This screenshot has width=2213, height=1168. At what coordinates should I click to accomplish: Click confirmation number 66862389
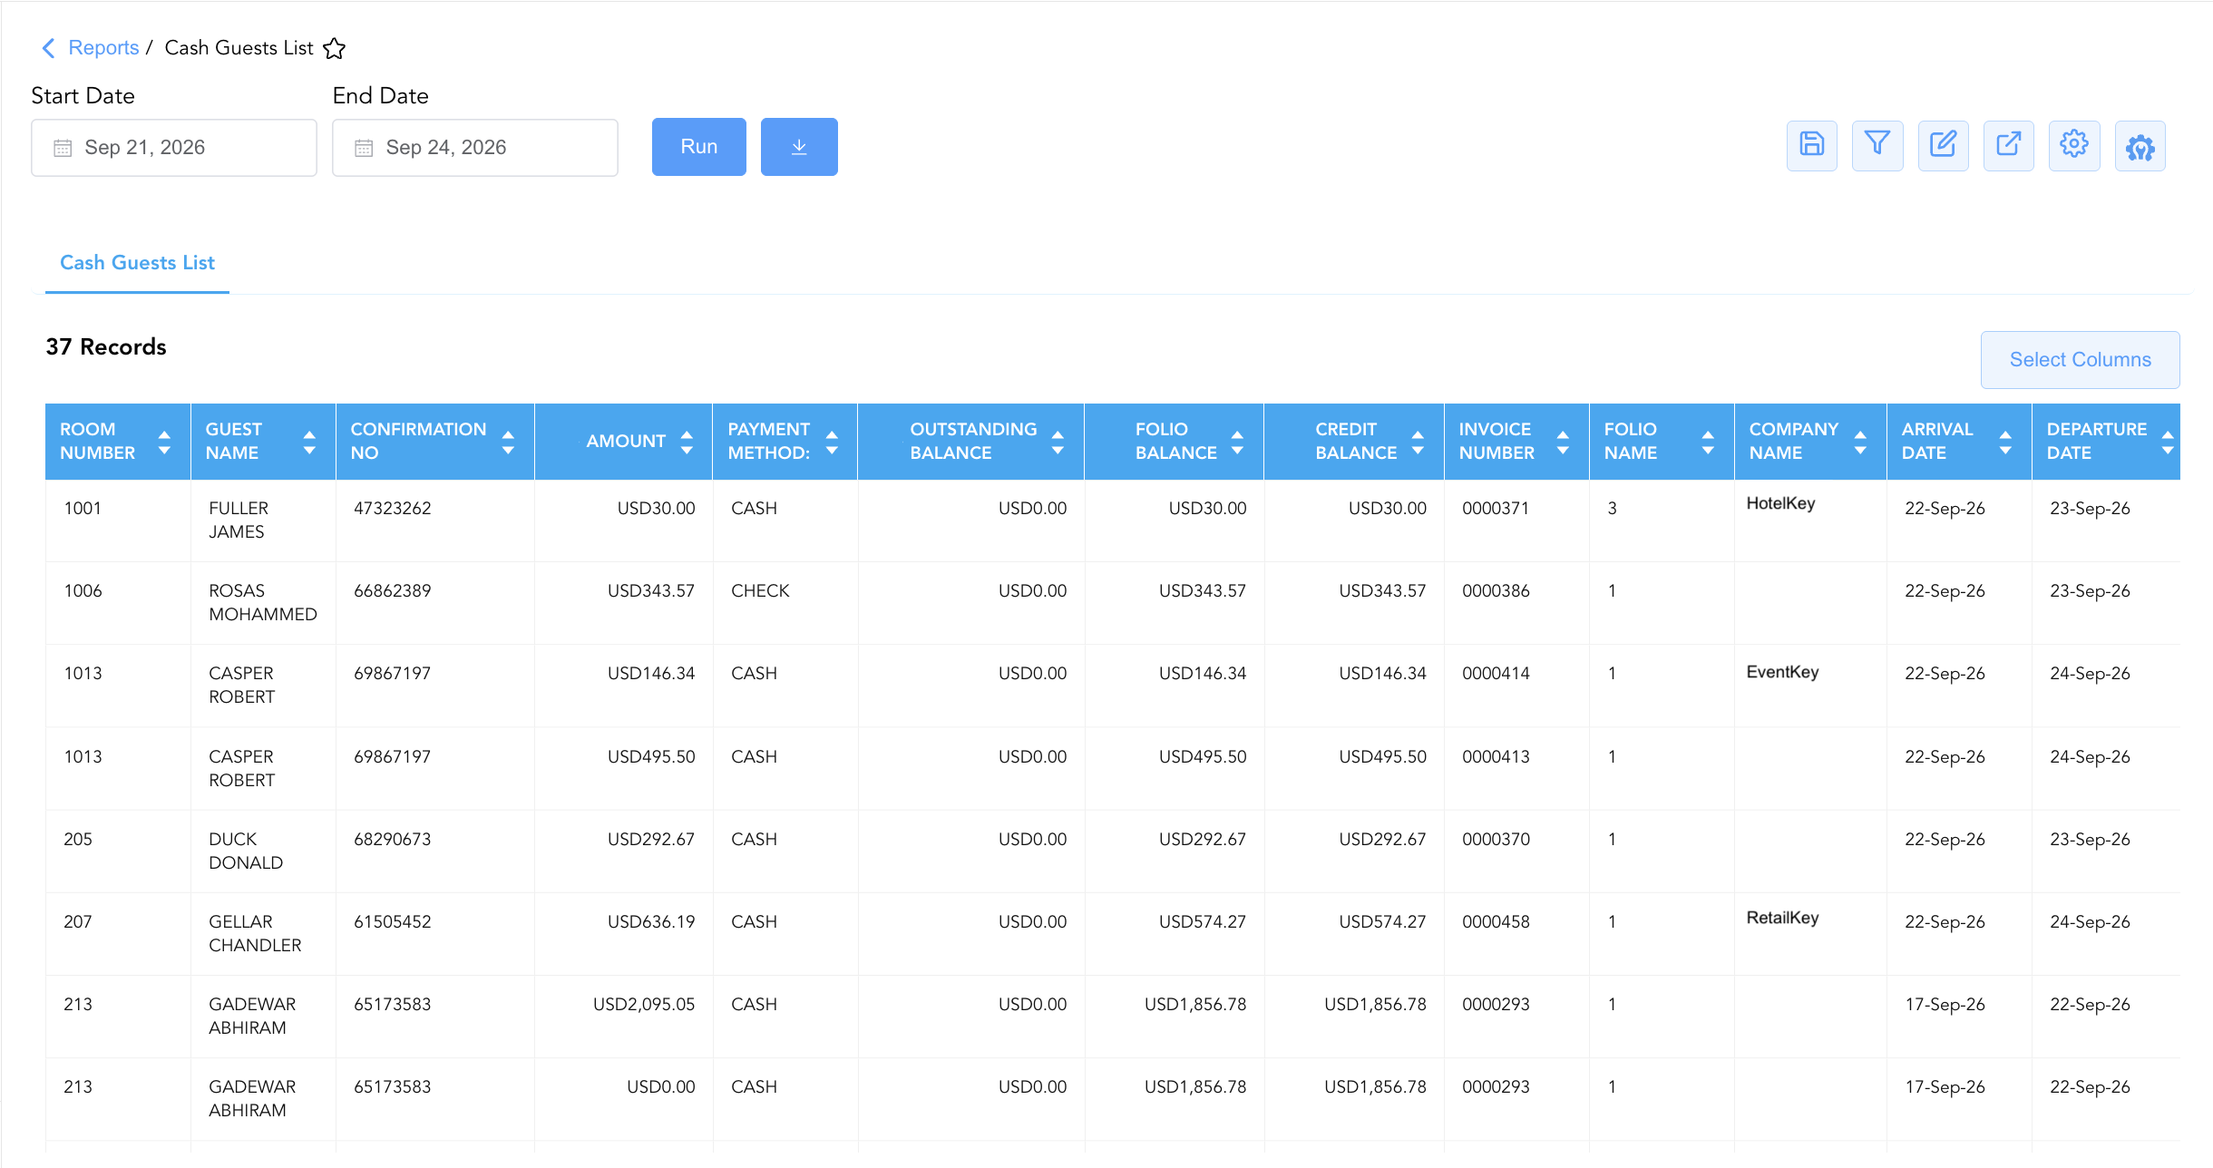pyautogui.click(x=392, y=591)
